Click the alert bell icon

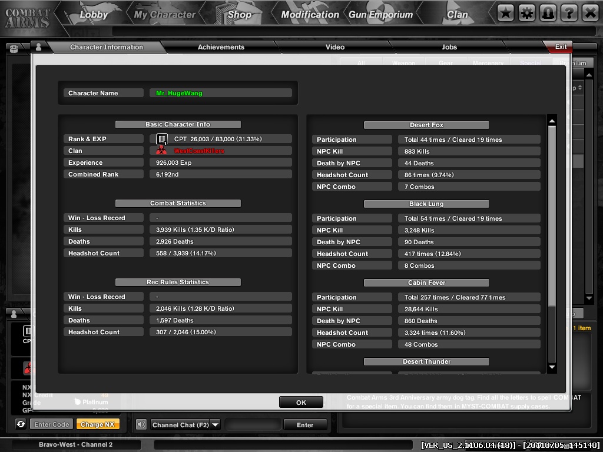[548, 14]
